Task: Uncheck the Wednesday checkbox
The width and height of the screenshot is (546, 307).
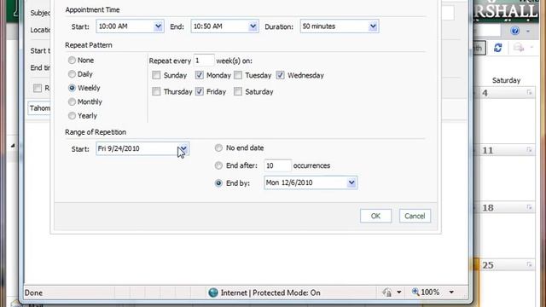Action: [x=281, y=75]
